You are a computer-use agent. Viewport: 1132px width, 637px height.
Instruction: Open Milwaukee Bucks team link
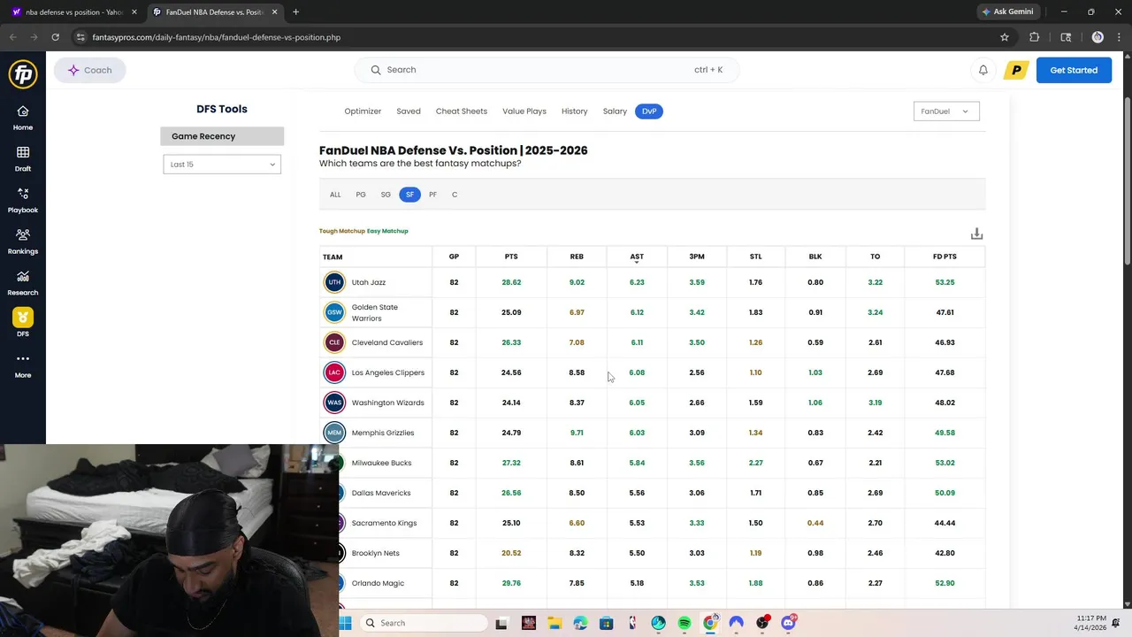pos(381,463)
